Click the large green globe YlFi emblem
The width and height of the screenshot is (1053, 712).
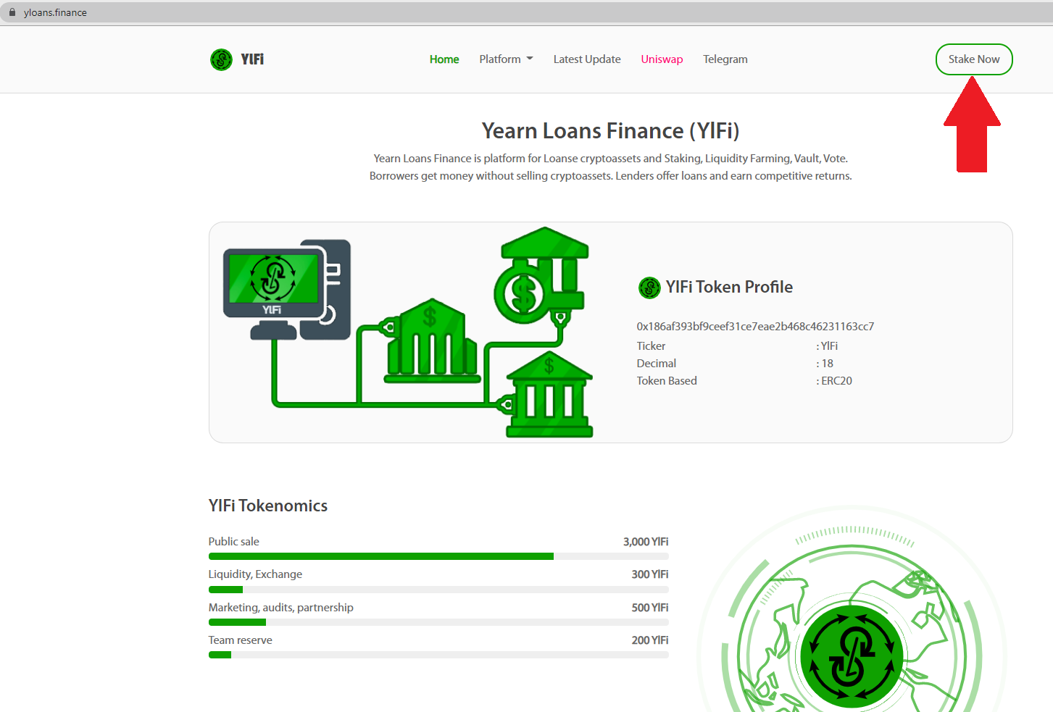point(852,656)
